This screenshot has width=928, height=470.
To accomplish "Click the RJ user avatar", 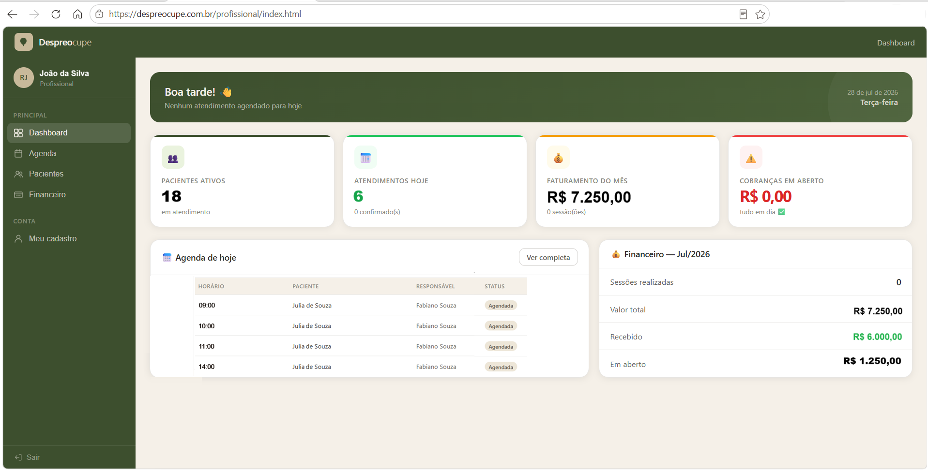I will tap(24, 77).
